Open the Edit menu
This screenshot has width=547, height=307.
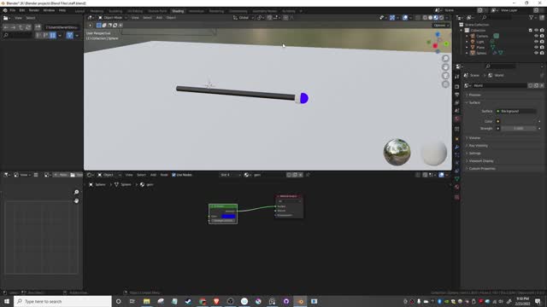click(x=21, y=10)
